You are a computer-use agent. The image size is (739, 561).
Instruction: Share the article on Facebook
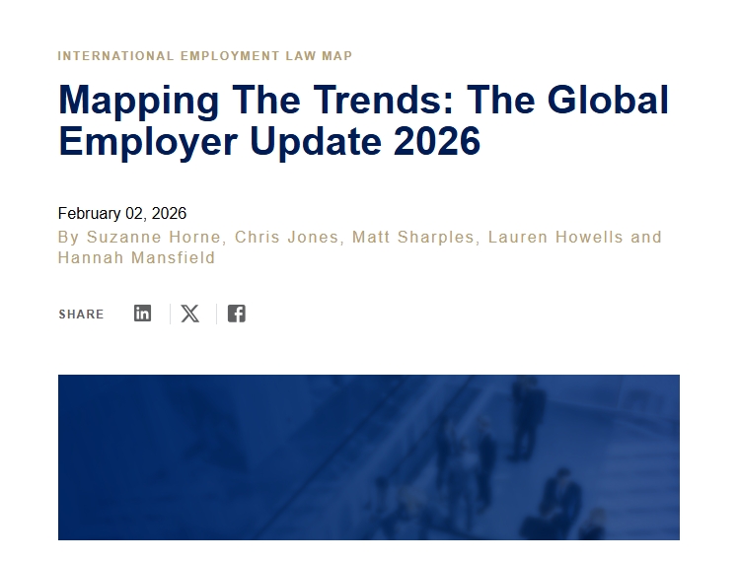pos(236,314)
